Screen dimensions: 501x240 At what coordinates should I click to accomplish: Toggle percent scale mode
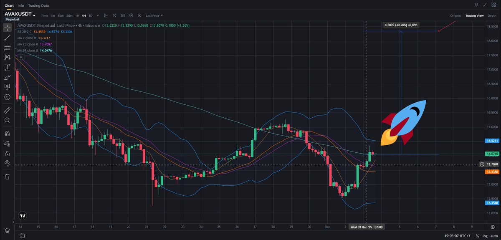(477, 237)
